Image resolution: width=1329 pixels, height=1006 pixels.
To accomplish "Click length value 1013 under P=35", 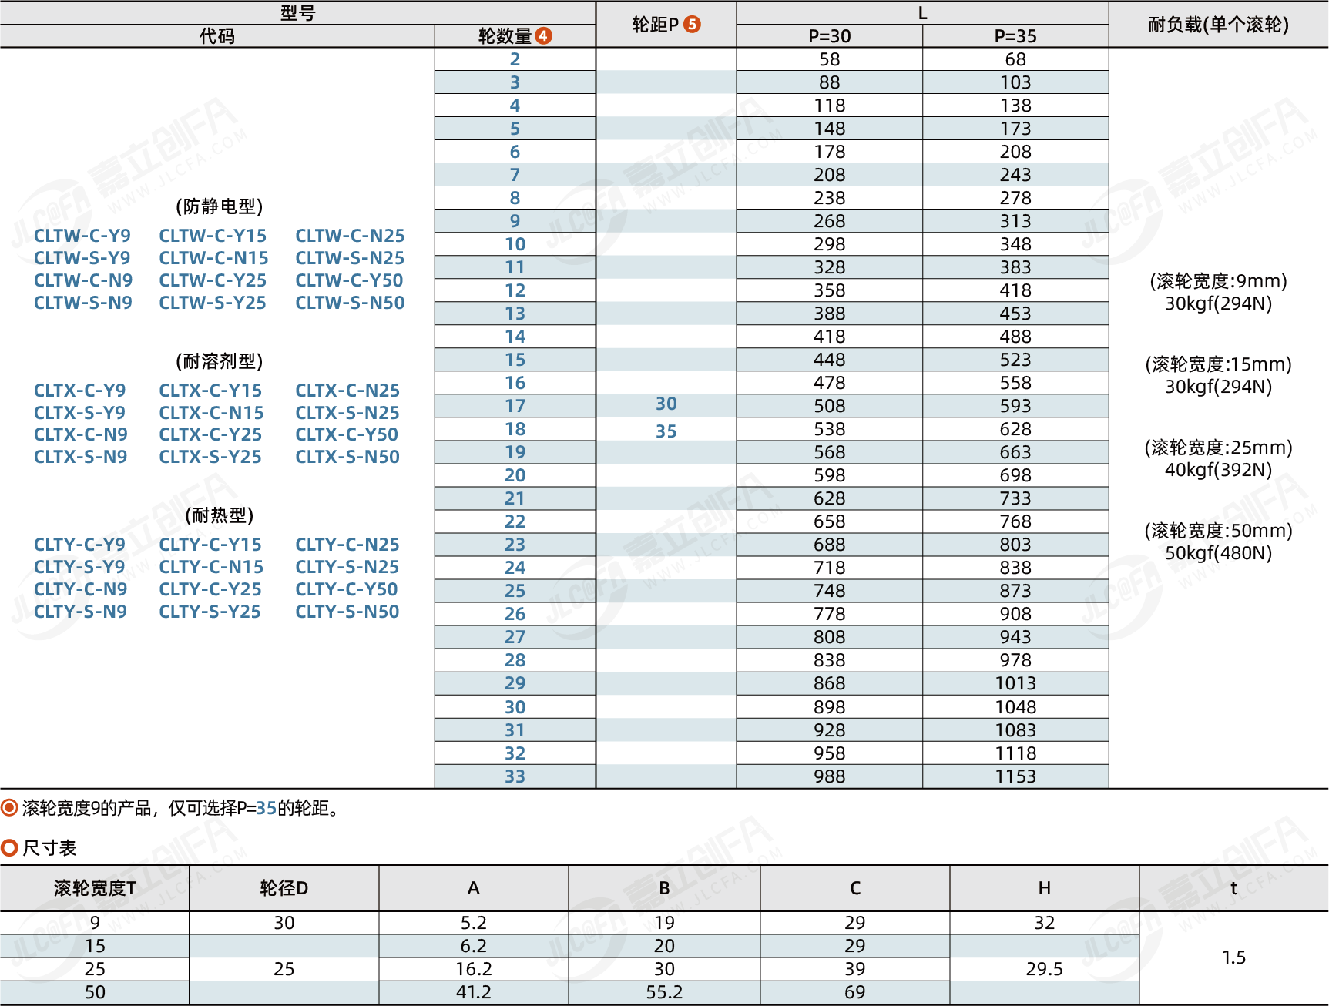I will coord(1015,683).
